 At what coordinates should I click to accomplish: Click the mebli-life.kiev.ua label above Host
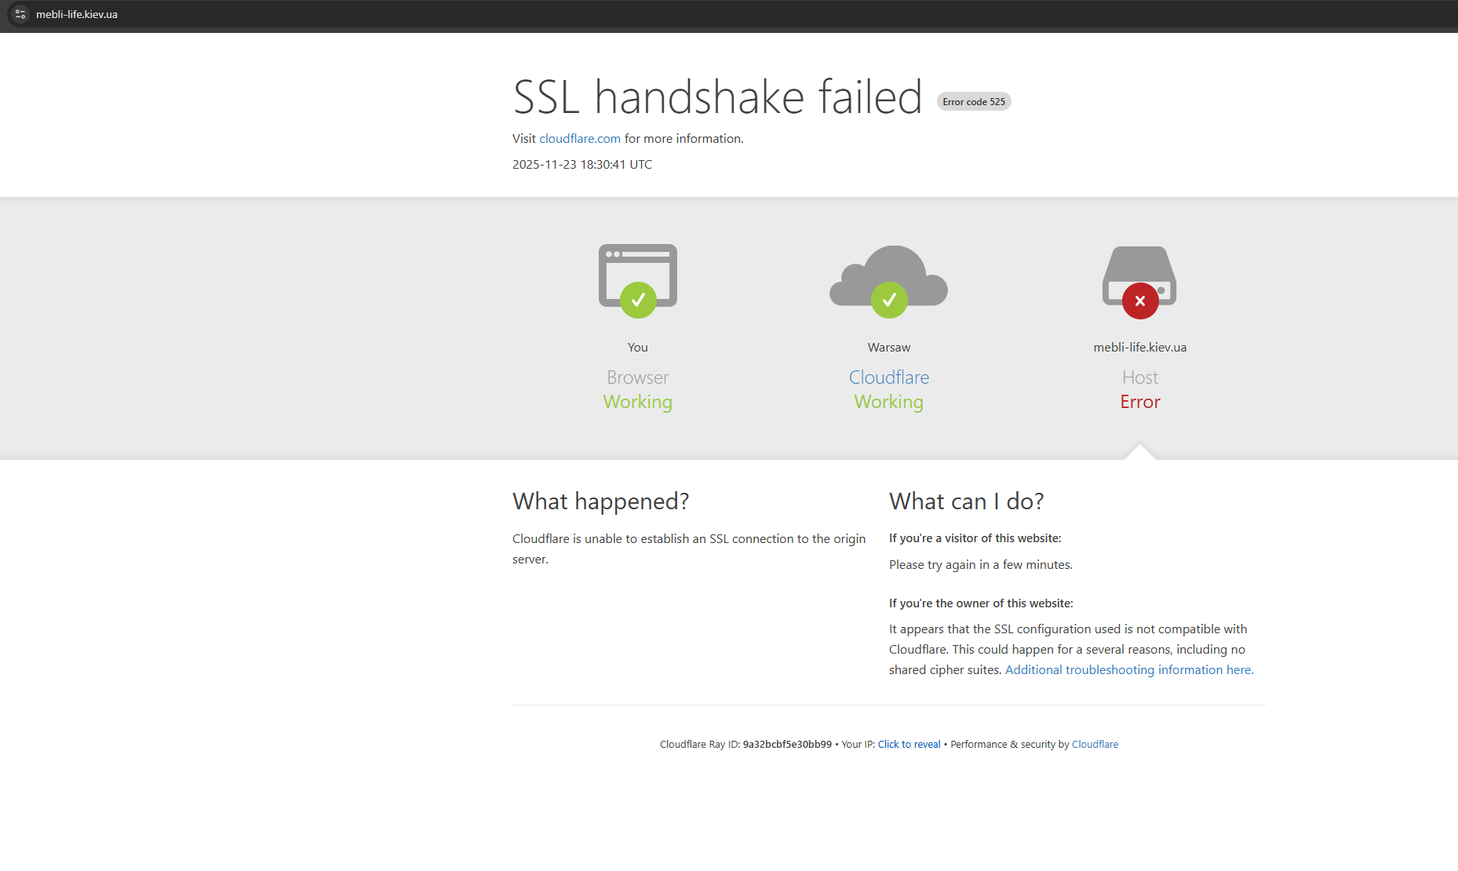point(1140,348)
